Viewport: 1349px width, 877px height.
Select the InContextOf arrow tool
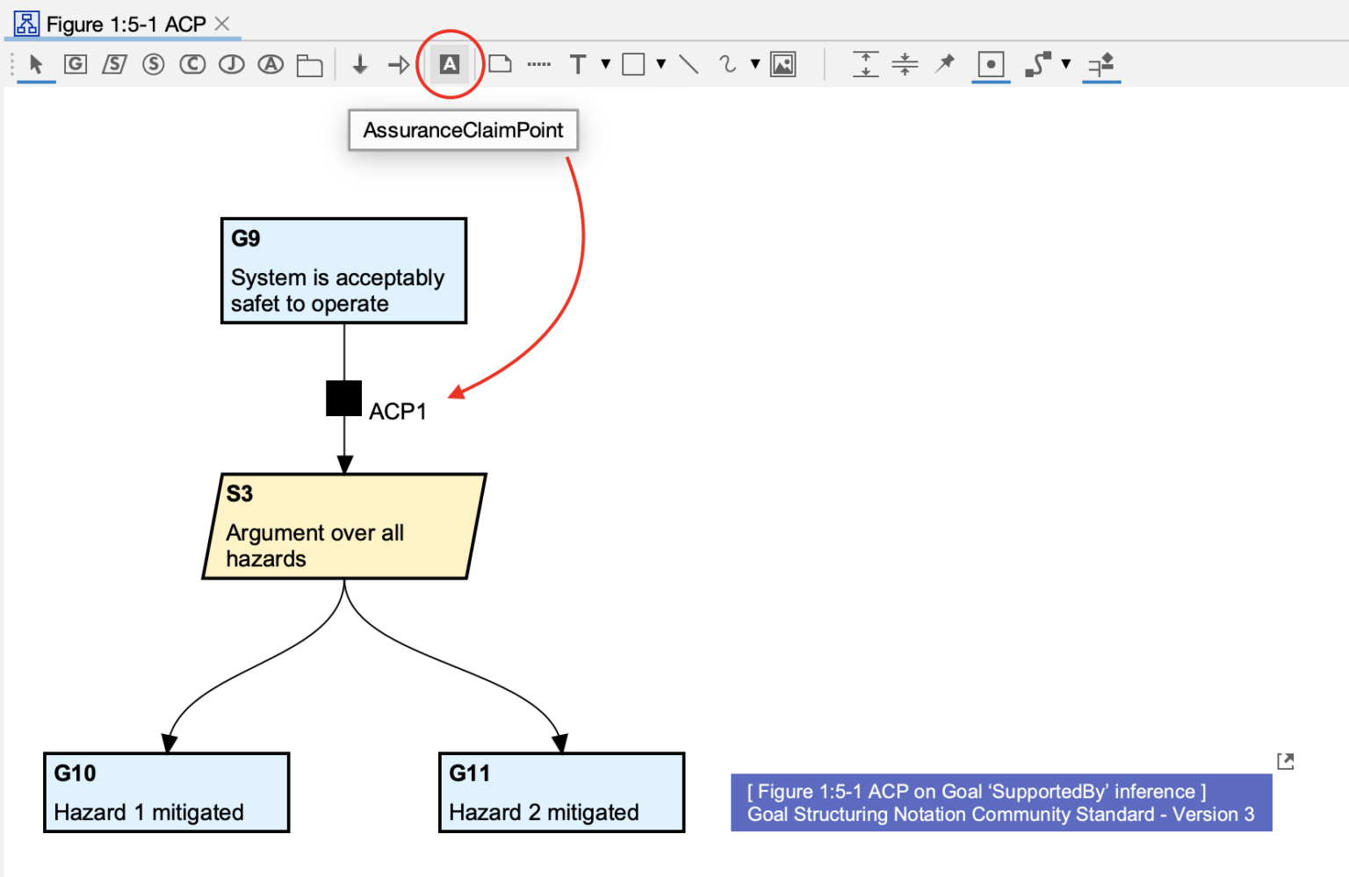click(x=398, y=64)
